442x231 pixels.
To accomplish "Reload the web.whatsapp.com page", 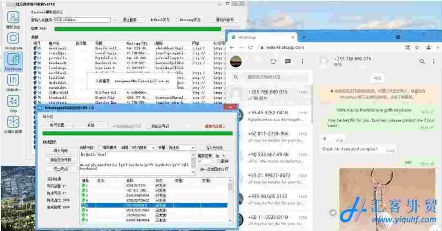I will point(250,47).
